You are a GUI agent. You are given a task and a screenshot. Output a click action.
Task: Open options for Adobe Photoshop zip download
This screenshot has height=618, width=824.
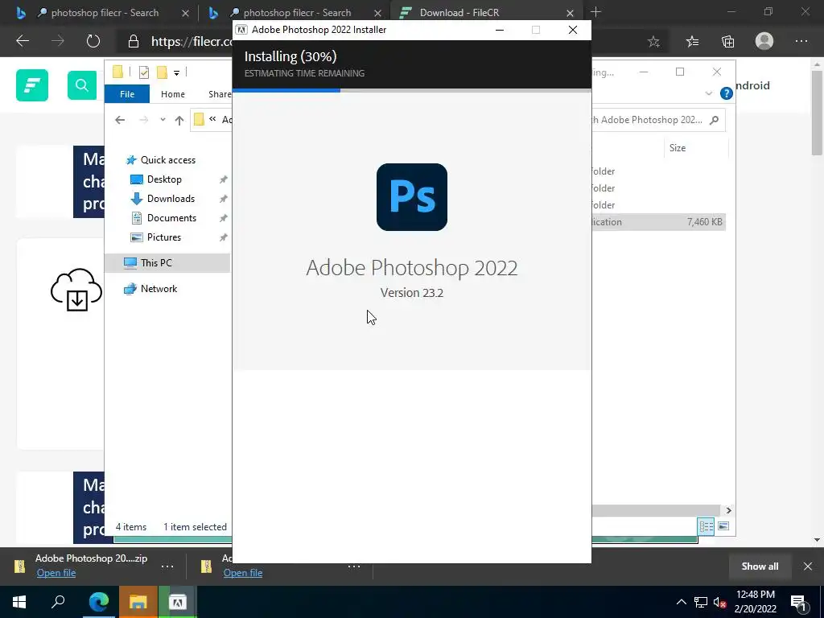pos(167,566)
